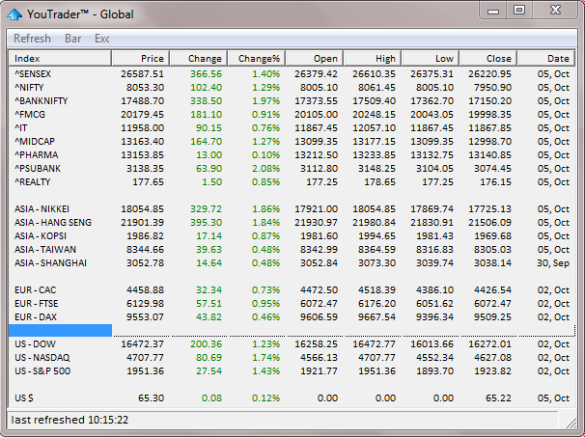
Task: Open the Refresh menu
Action: coord(32,39)
